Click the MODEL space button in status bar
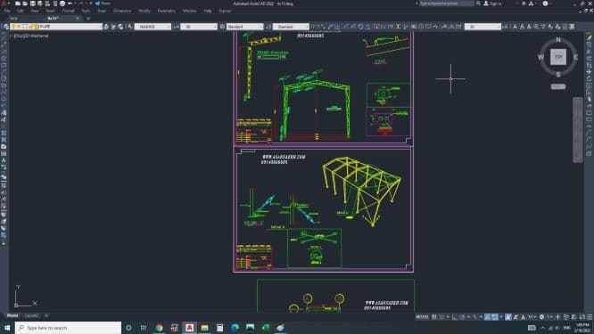 point(422,317)
